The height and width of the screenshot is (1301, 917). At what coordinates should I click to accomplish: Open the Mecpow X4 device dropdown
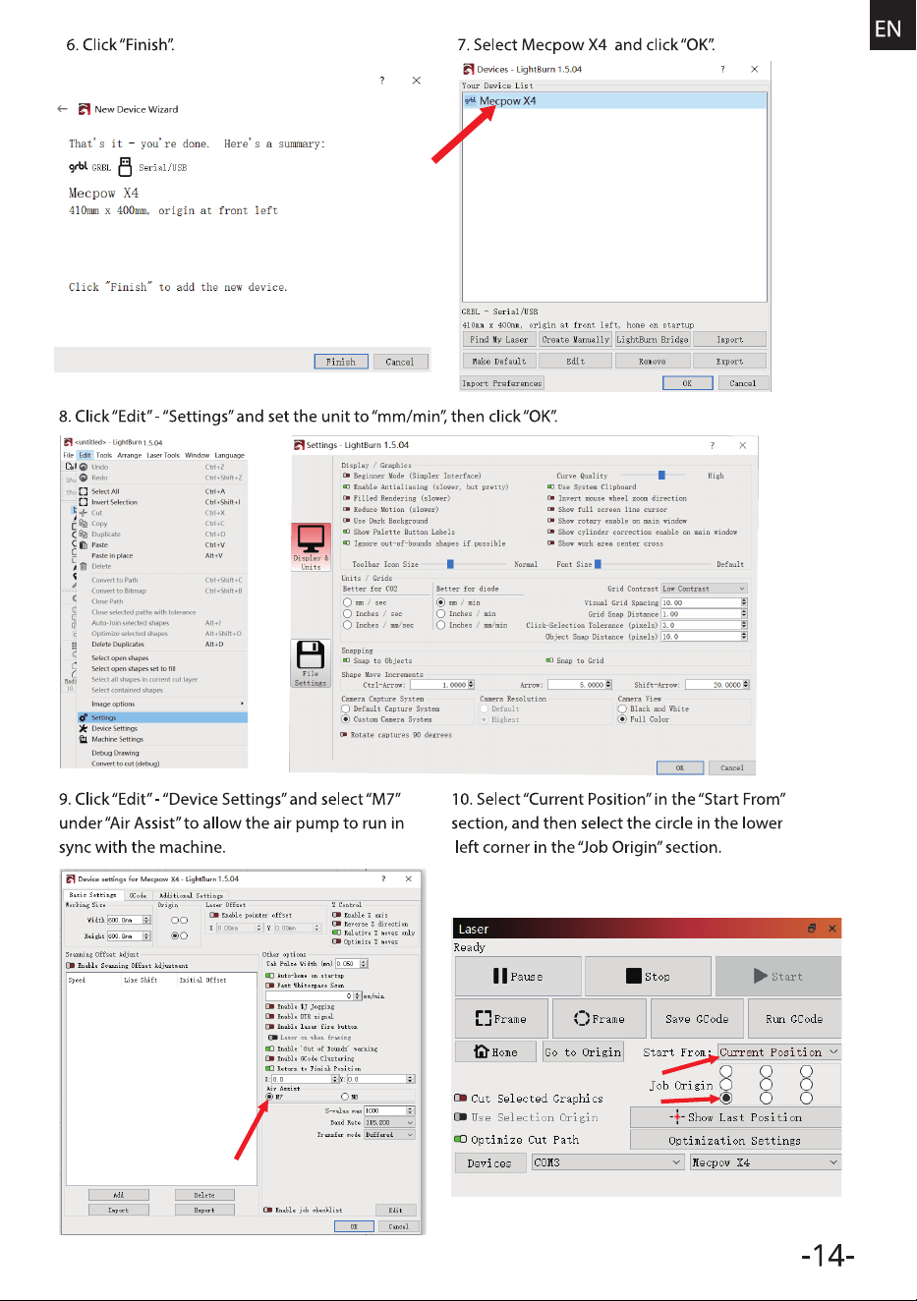(x=766, y=1162)
